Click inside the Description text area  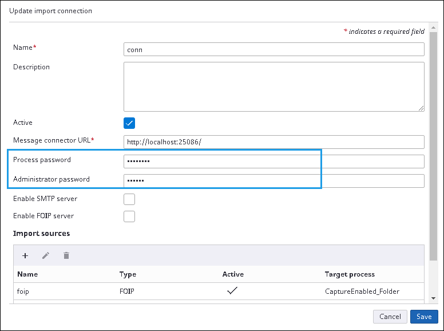click(x=273, y=86)
